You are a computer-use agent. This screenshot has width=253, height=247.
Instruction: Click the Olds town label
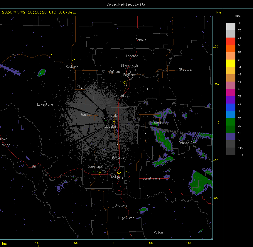114,116
